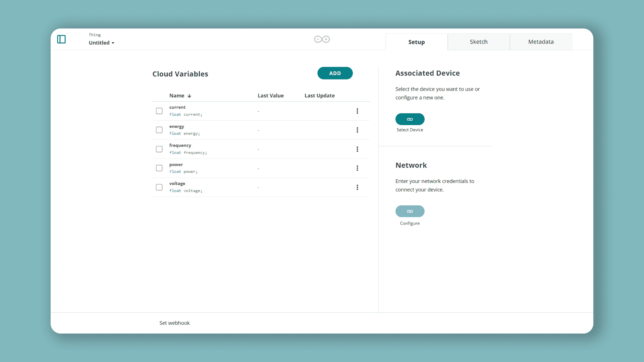The width and height of the screenshot is (644, 362).
Task: Click the Select Device link icon
Action: click(x=410, y=119)
